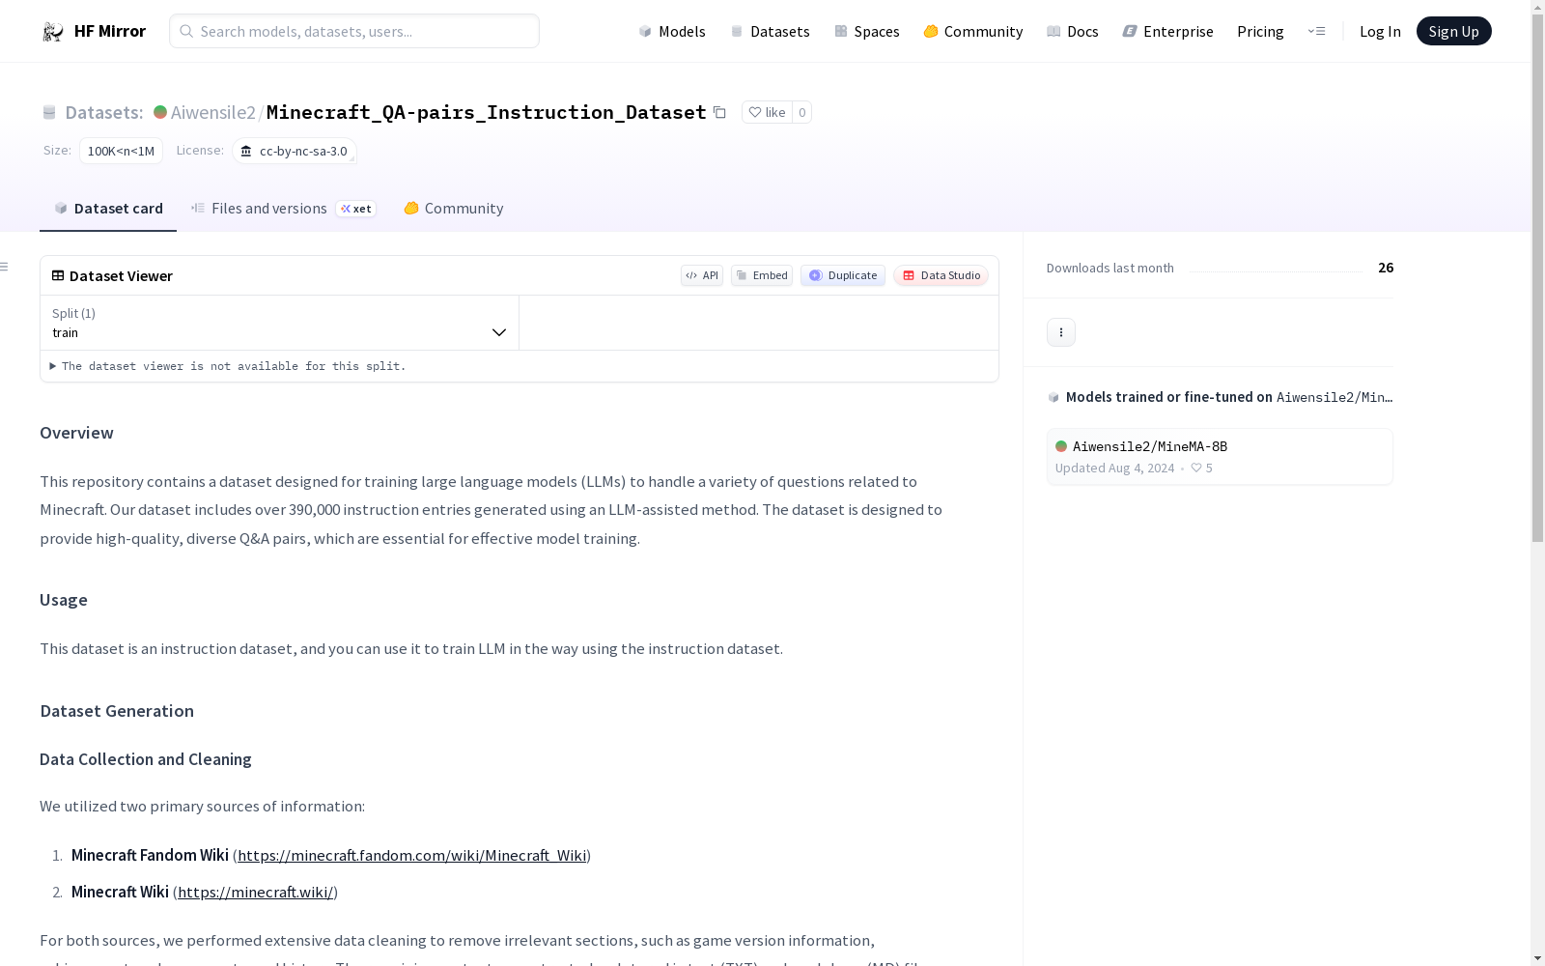This screenshot has width=1545, height=966.
Task: Click the API button in Dataset Viewer
Action: [x=702, y=275]
